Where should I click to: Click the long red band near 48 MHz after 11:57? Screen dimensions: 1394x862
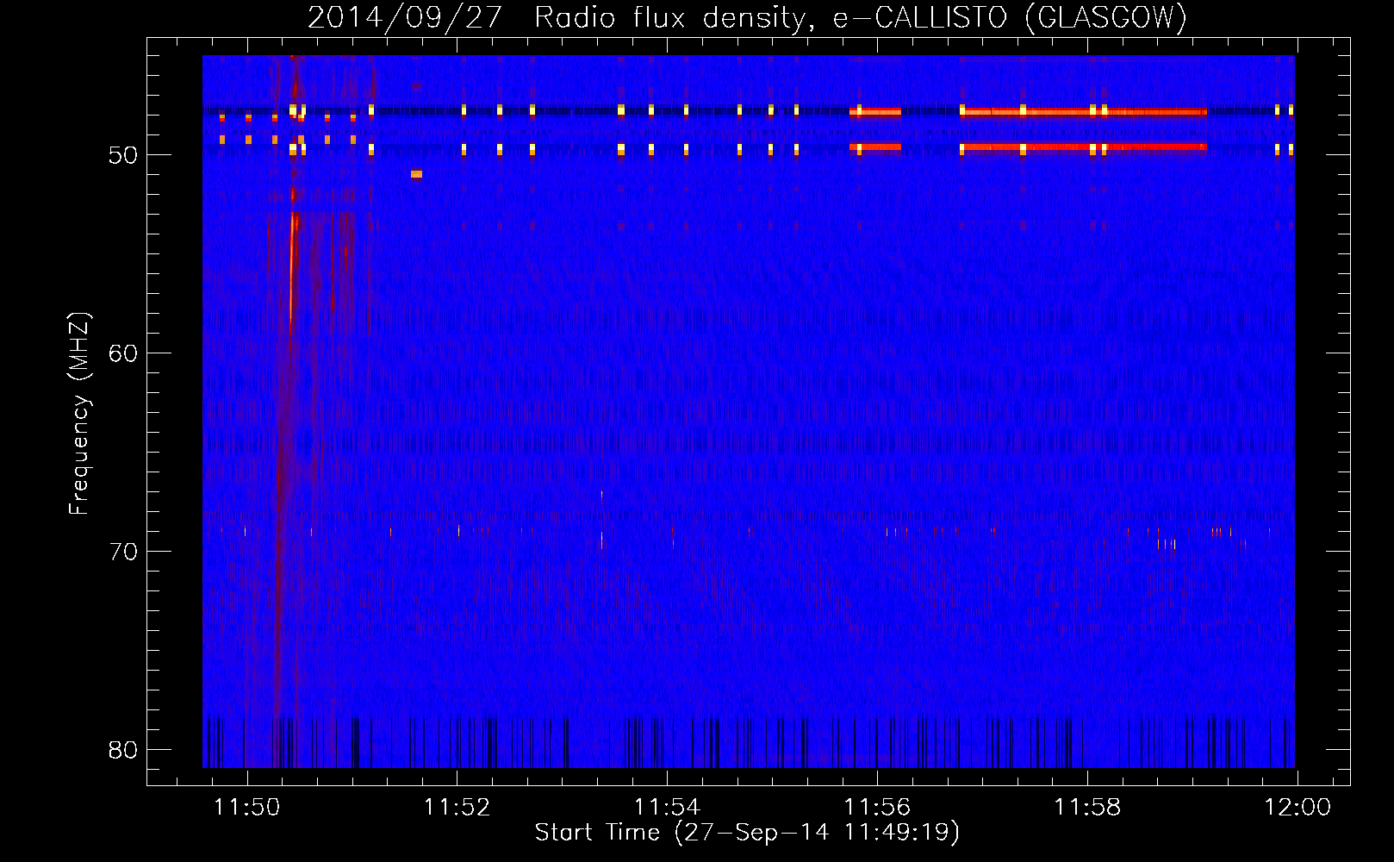[1084, 112]
